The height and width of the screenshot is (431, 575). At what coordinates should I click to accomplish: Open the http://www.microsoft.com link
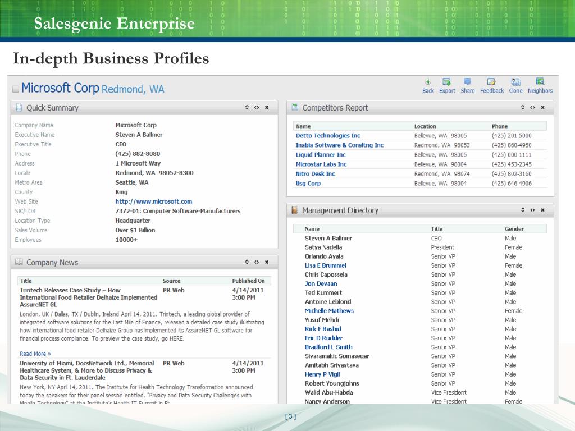click(x=154, y=201)
